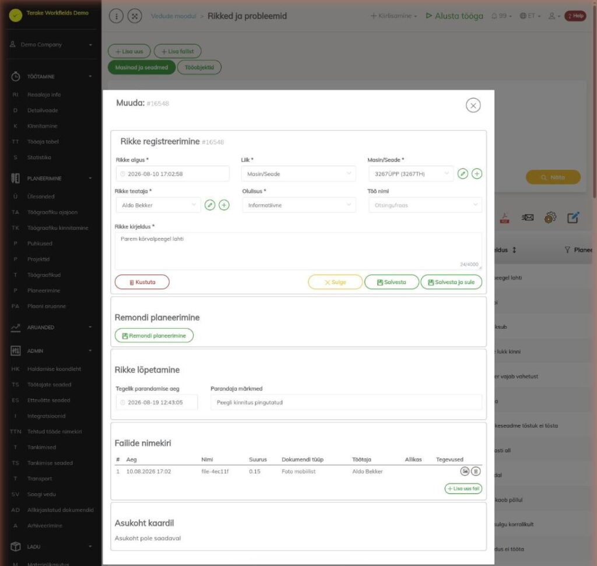Open Detailvaade in the sidebar
597x566 pixels.
43,110
